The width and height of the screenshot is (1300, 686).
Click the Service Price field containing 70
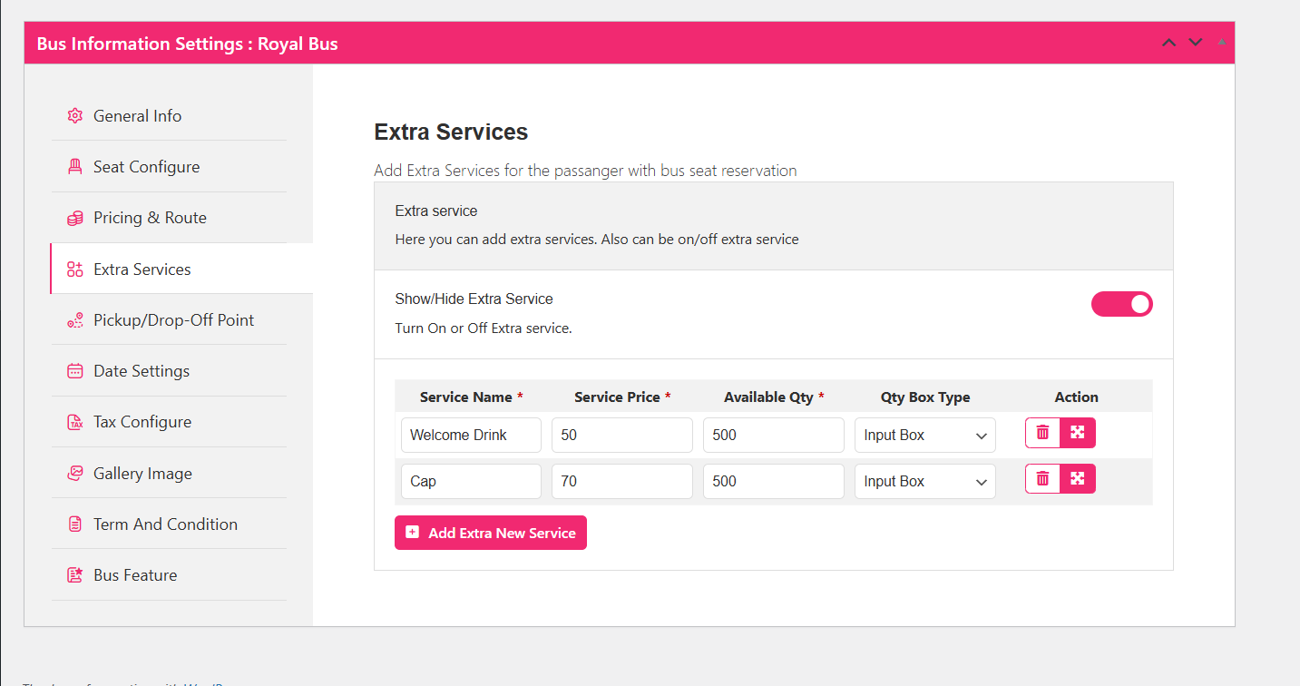[621, 482]
